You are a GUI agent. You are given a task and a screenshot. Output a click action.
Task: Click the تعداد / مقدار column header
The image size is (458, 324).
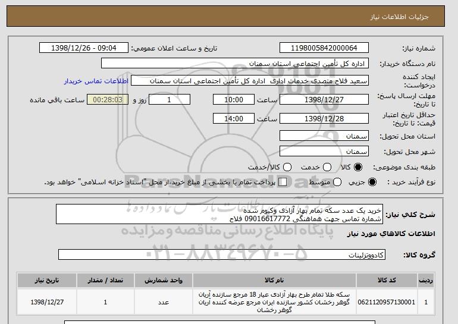point(105,280)
